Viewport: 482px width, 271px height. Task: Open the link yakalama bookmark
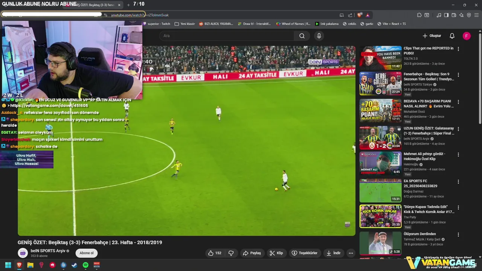pyautogui.click(x=327, y=24)
